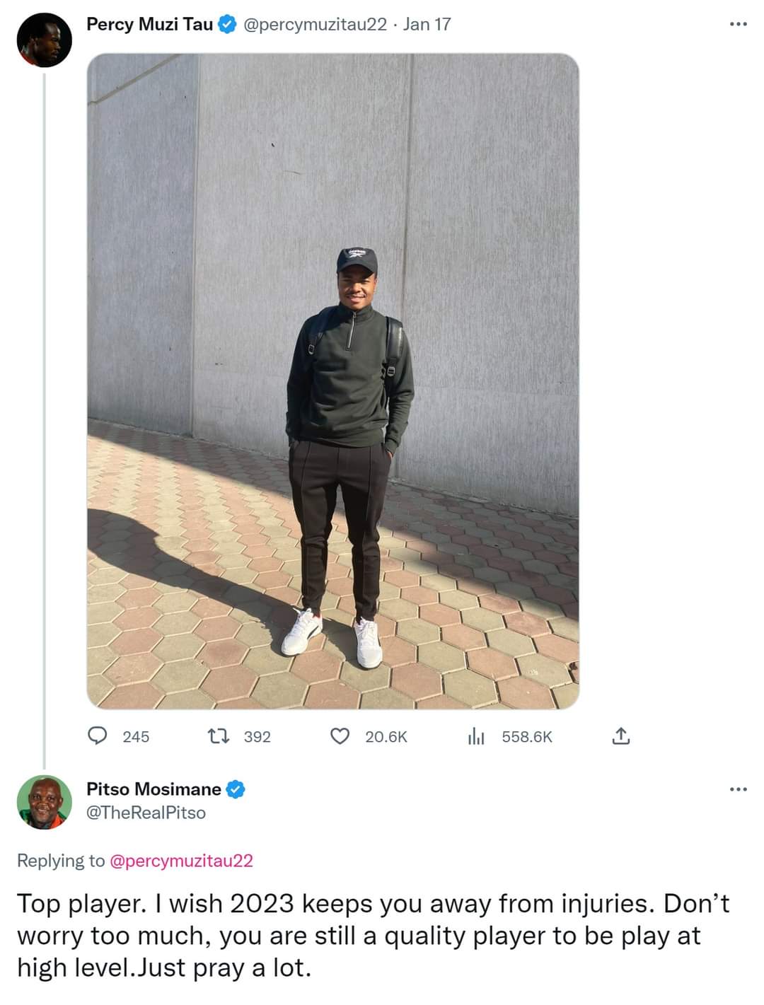Open more options on Percy Muzi Tau's tweet

click(x=738, y=25)
